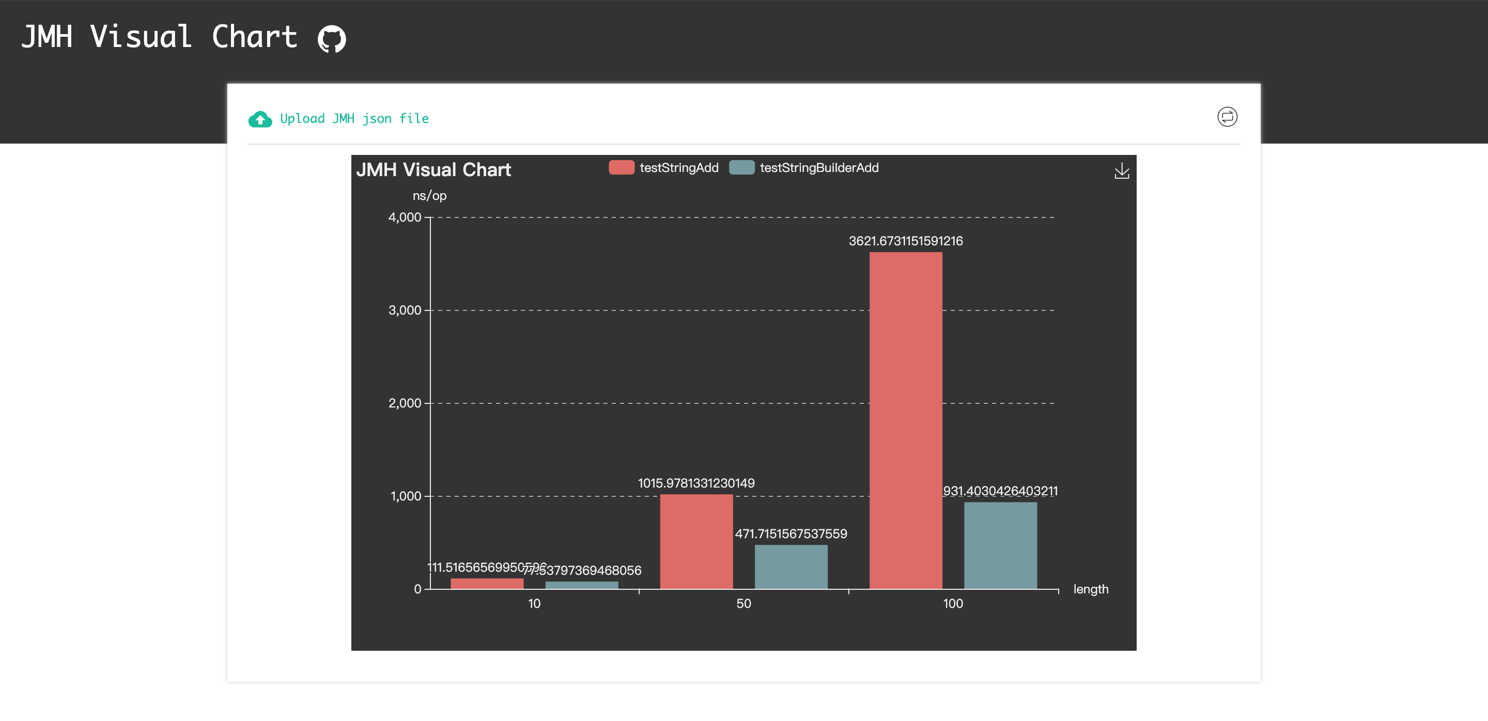The width and height of the screenshot is (1488, 721).
Task: Click the 100 x-axis category label
Action: pyautogui.click(x=953, y=603)
